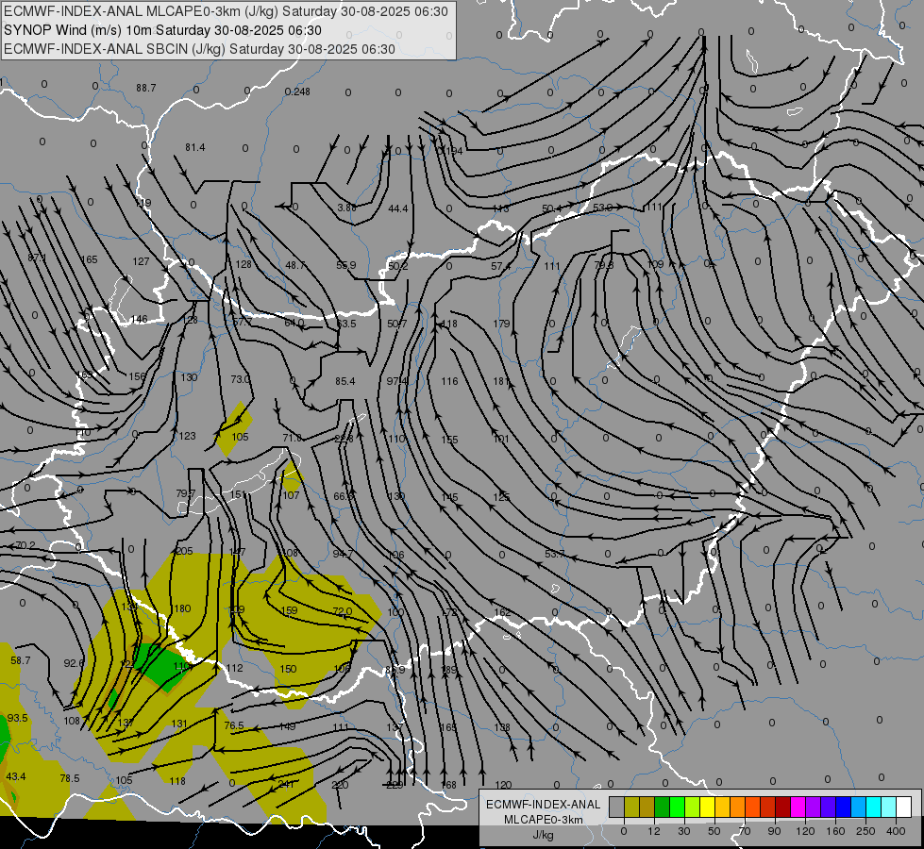The width and height of the screenshot is (924, 849).
Task: Click the legend scale label 12
Action: 654,832
